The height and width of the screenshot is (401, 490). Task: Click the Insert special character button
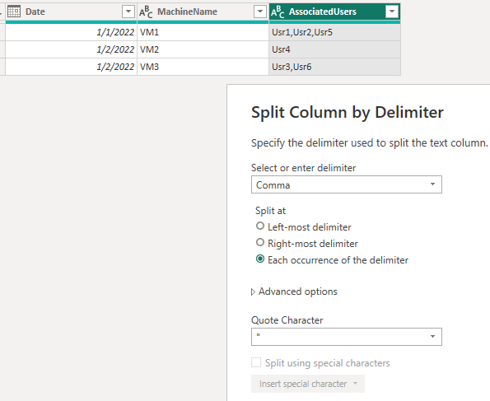click(x=308, y=384)
